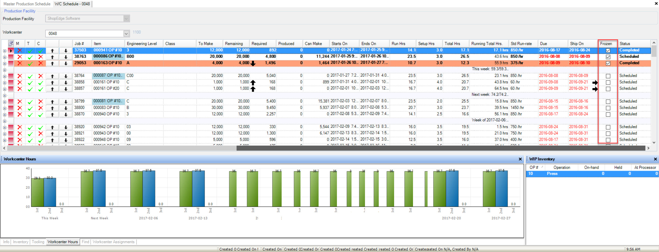Open the Inventory tab
This screenshot has width=659, height=252.
[x=21, y=242]
